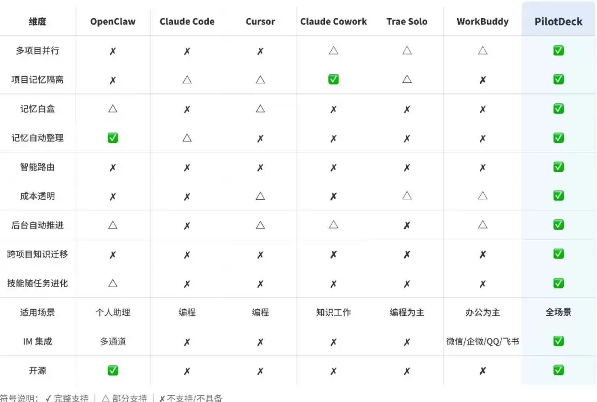Select Trae Solo triangle in 多项目并行 row

pyautogui.click(x=407, y=50)
